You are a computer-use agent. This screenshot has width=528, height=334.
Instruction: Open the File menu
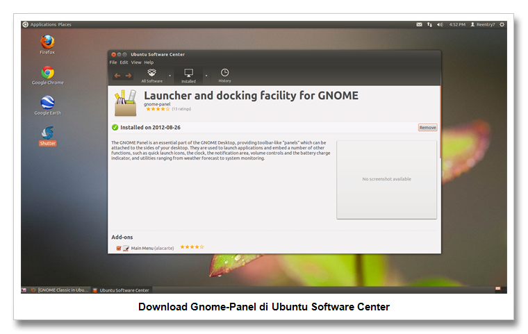(x=113, y=62)
